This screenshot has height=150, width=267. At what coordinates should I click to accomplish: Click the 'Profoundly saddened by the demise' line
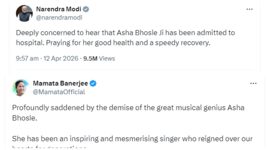128,108
